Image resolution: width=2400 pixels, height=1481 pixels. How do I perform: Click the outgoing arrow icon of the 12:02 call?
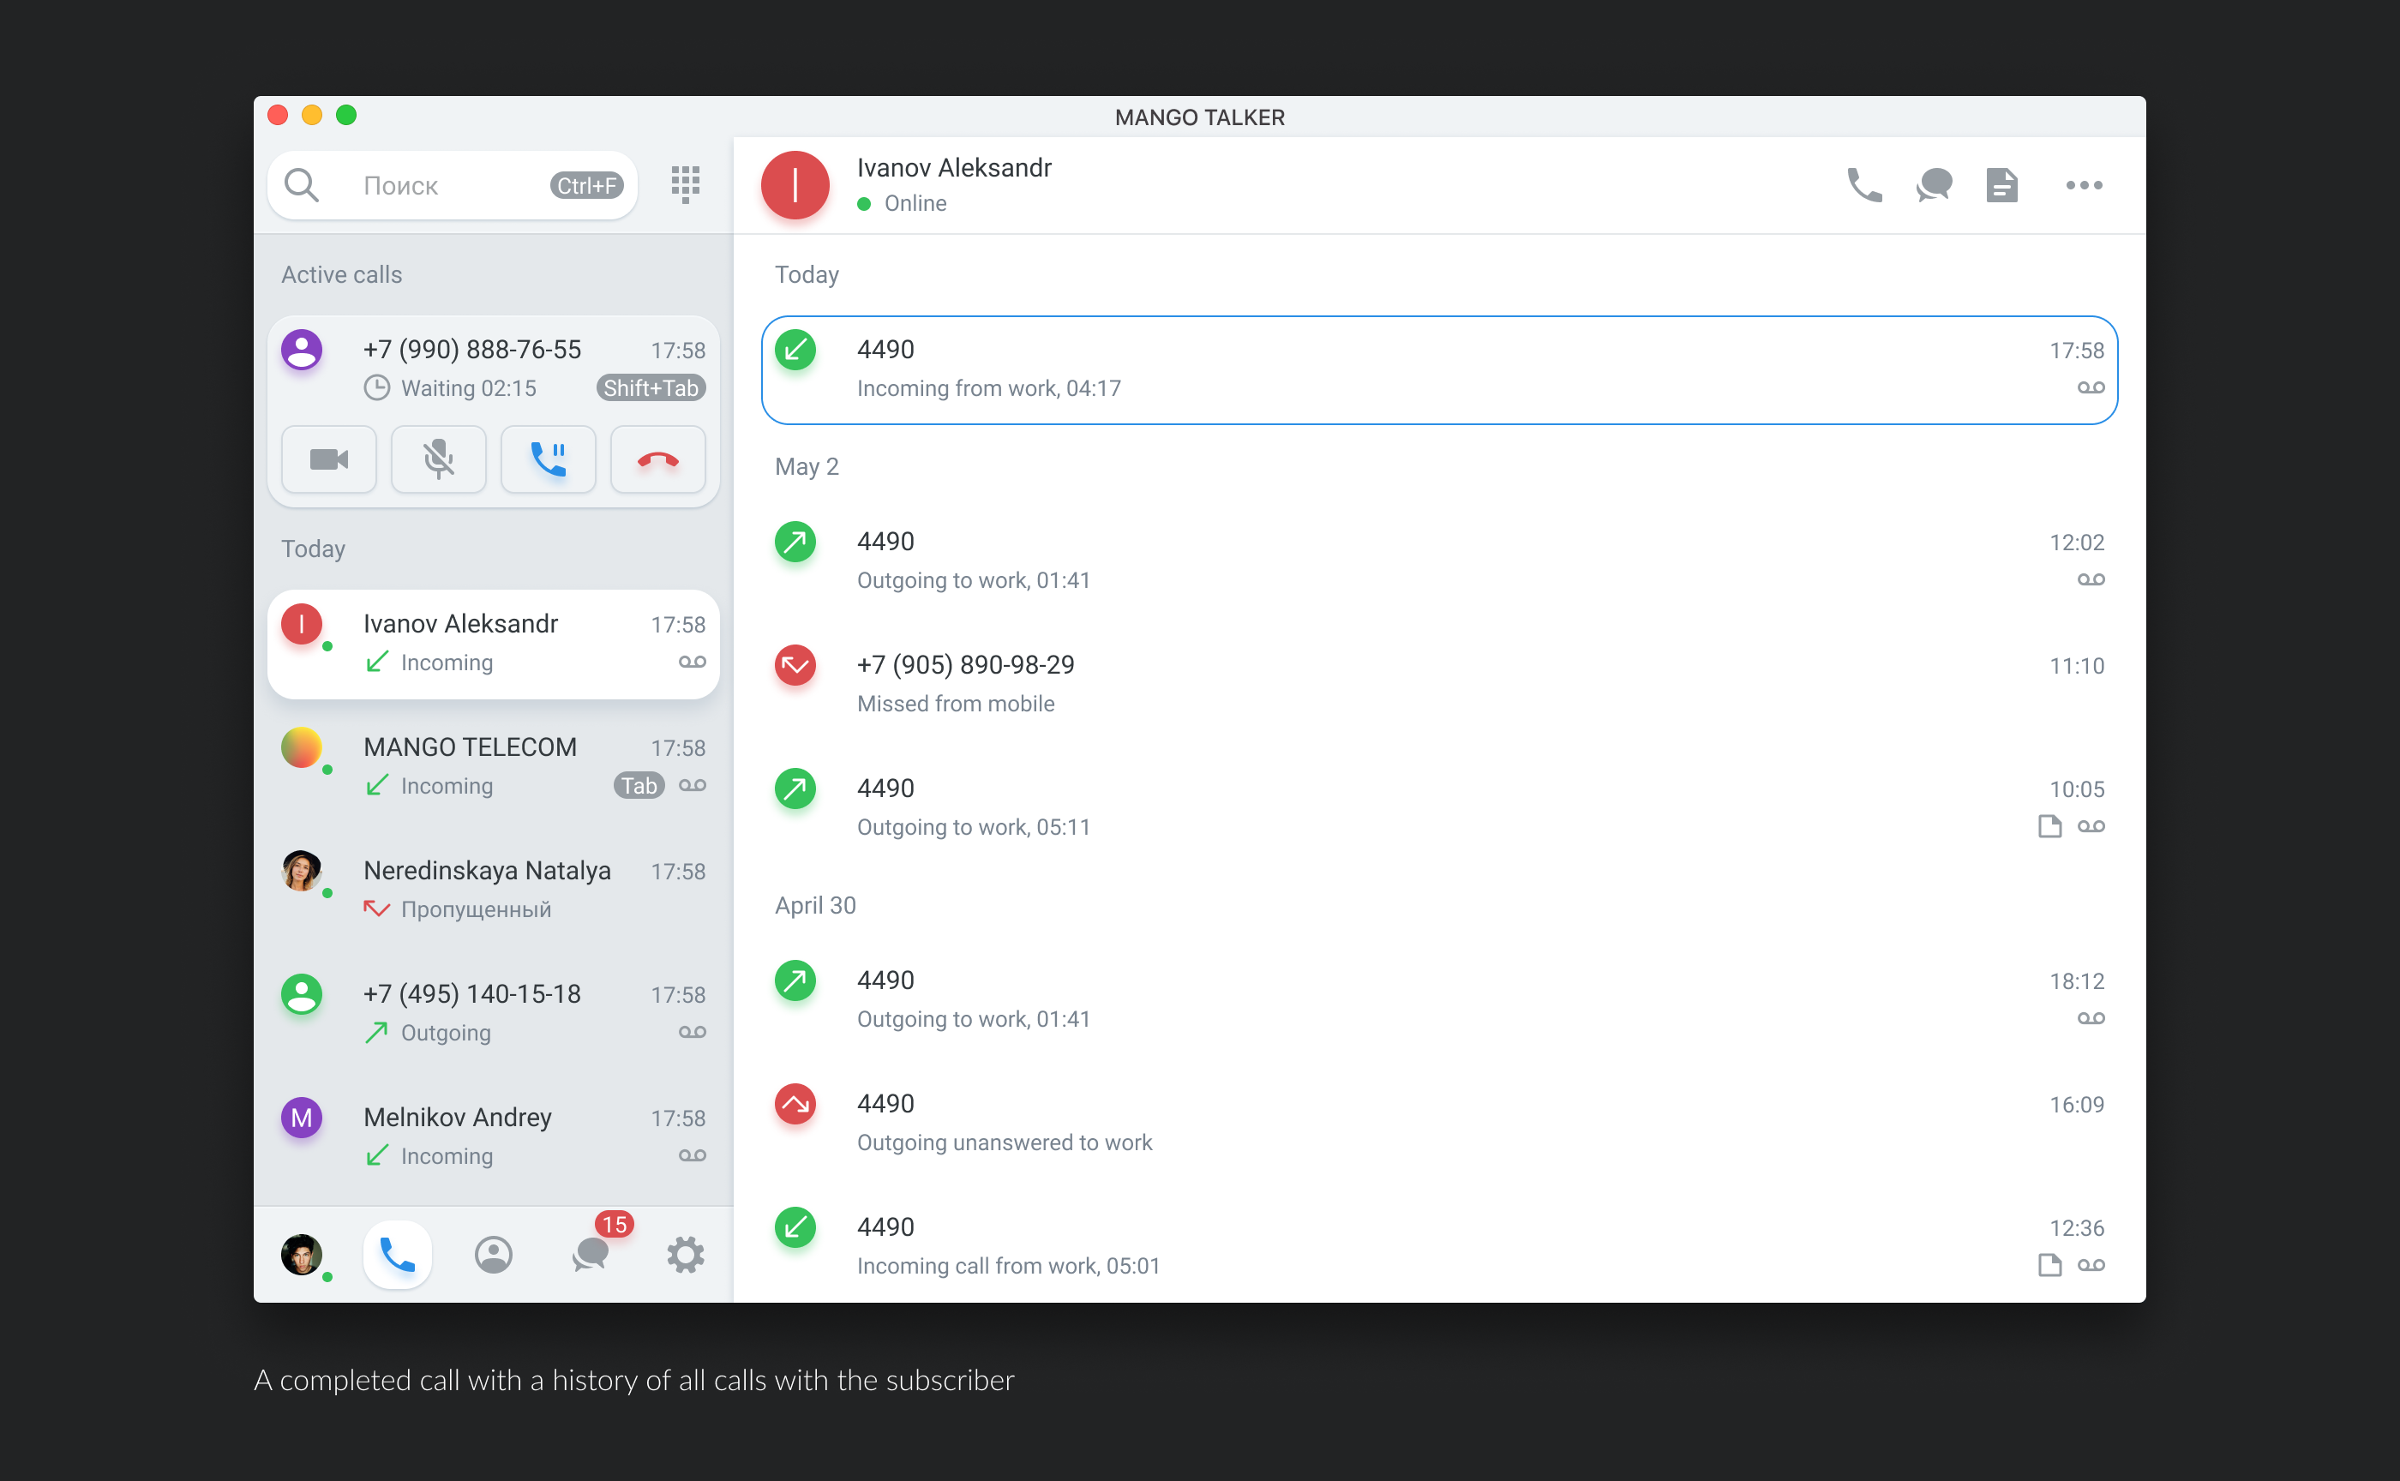(x=795, y=542)
